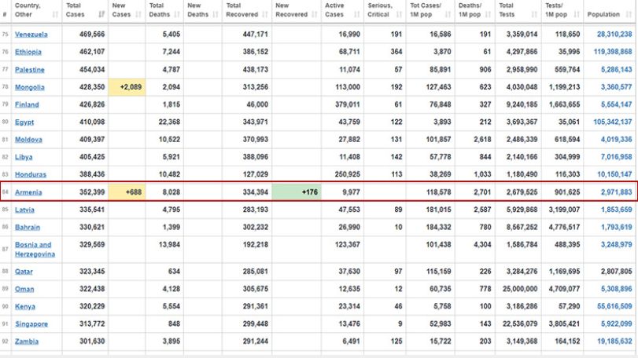This screenshot has width=638, height=358.
Task: Open Venezuela population link 28,310,238
Action: [614, 34]
